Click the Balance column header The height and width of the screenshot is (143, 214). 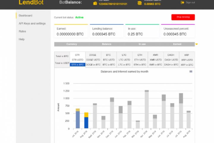(107, 44)
